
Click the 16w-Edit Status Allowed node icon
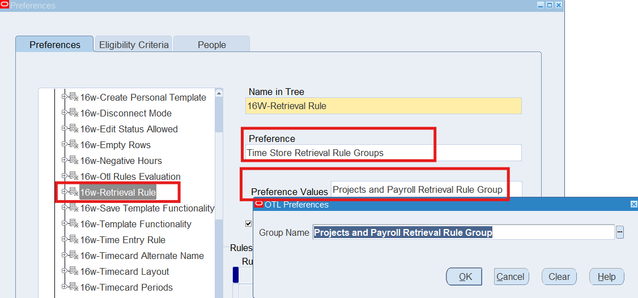(x=73, y=129)
